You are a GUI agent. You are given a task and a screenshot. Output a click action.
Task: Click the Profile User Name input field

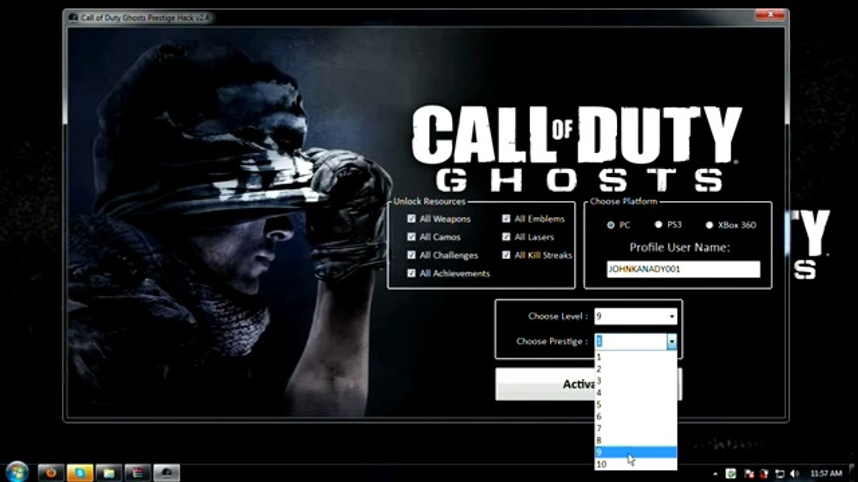click(683, 269)
